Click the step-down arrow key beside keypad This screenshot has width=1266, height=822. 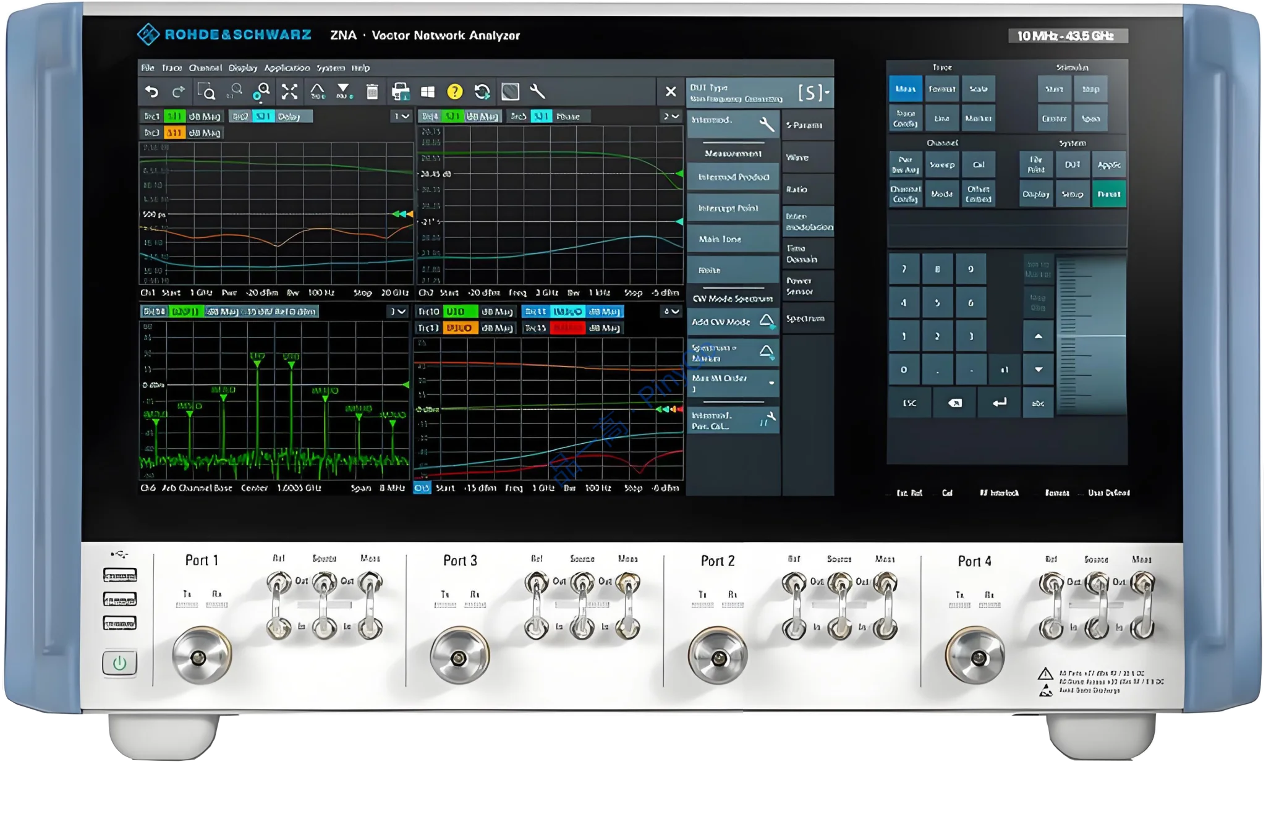(1039, 370)
